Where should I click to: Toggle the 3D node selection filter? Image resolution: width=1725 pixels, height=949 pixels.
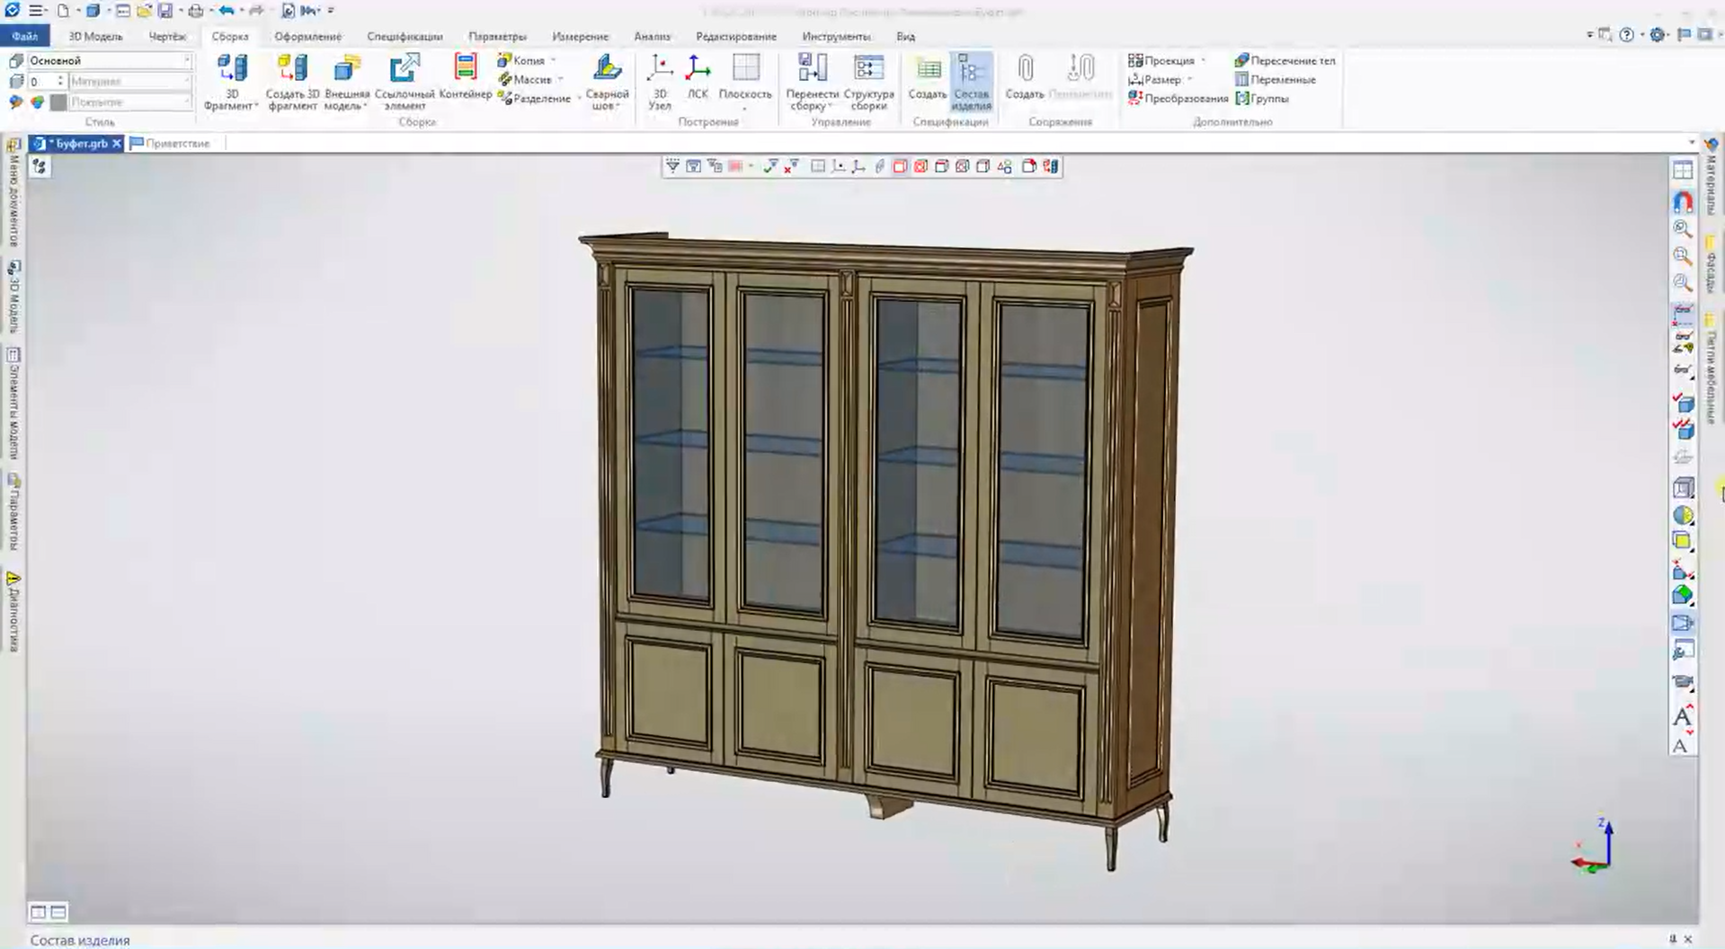[838, 166]
